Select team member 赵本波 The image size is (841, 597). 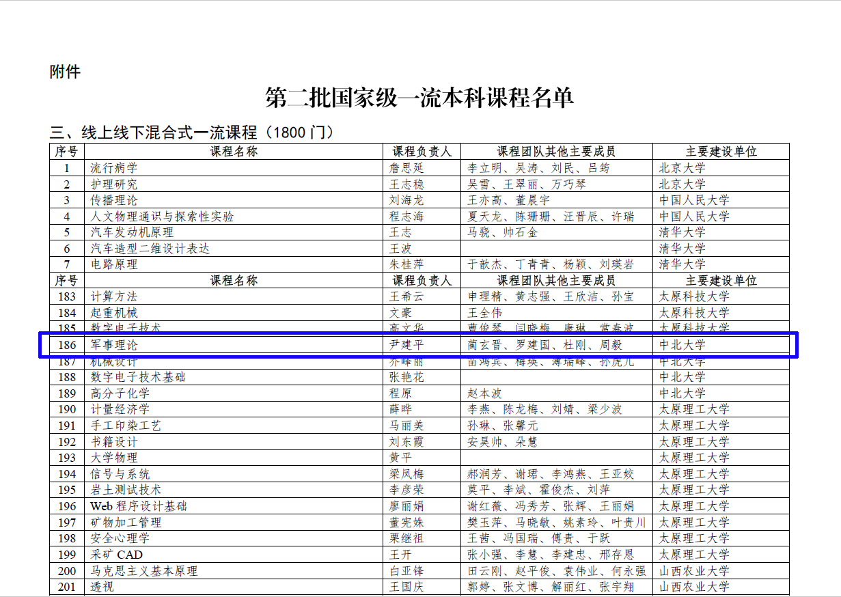pyautogui.click(x=484, y=393)
